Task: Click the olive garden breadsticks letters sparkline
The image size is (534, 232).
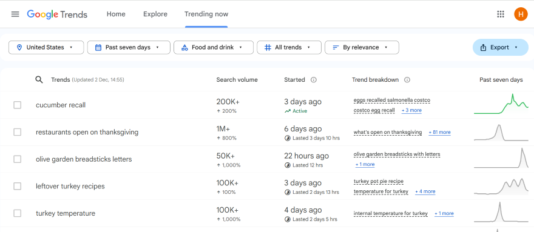Action: click(501, 158)
